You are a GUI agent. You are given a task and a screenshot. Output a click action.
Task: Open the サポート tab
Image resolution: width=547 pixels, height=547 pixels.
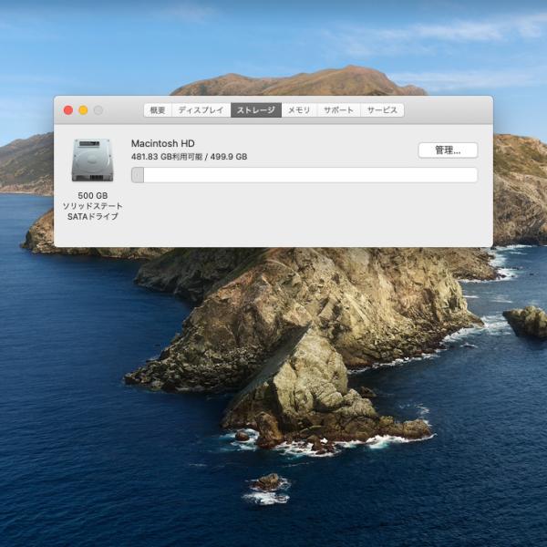338,110
